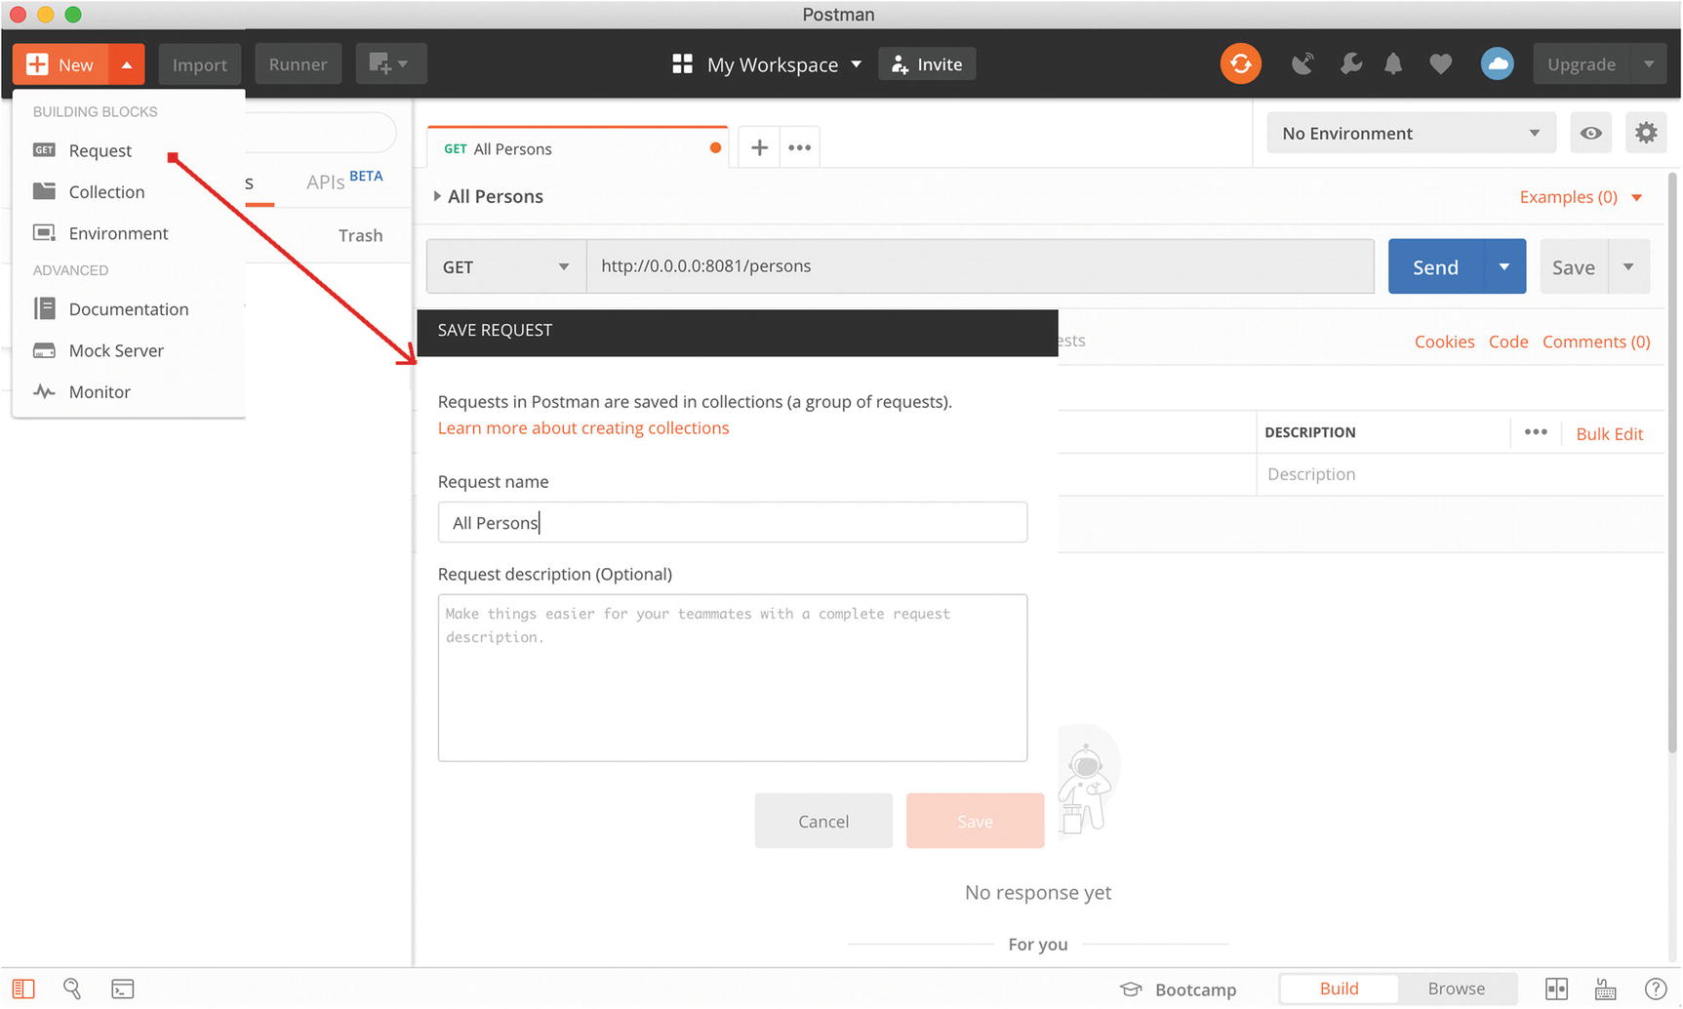Open the Cookies link
Viewport: 1683px width, 1009px height.
[x=1444, y=342]
